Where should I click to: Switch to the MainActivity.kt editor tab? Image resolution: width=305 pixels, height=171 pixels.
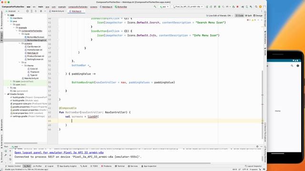tap(58, 11)
